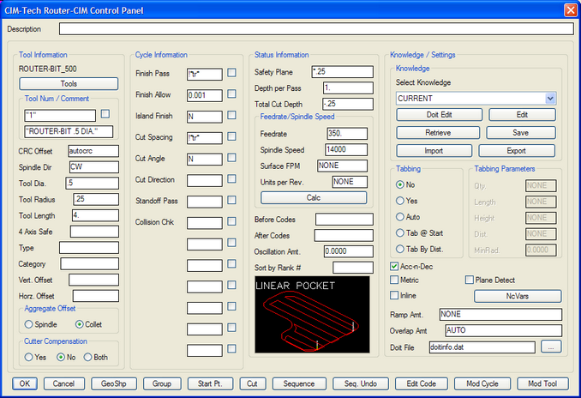This screenshot has height=398, width=581.
Task: Click the Cancel button
Action: (x=63, y=383)
